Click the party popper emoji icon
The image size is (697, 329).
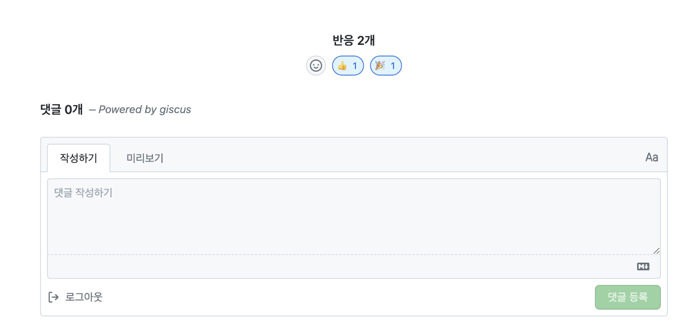pyautogui.click(x=380, y=66)
